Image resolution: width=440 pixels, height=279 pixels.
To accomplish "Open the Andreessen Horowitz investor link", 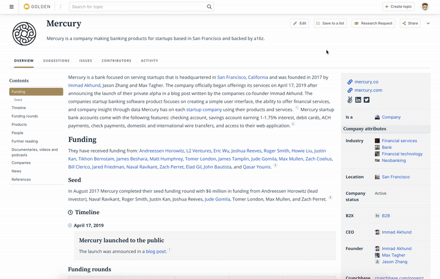I will point(162,150).
